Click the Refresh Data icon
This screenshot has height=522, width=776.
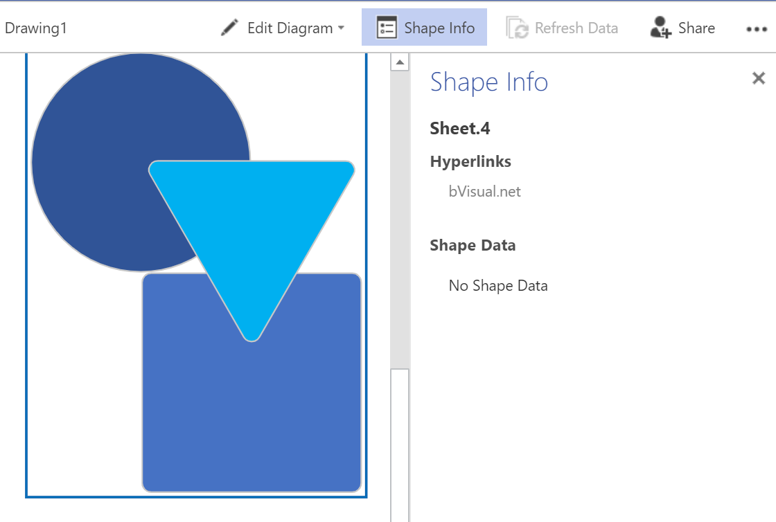[515, 28]
